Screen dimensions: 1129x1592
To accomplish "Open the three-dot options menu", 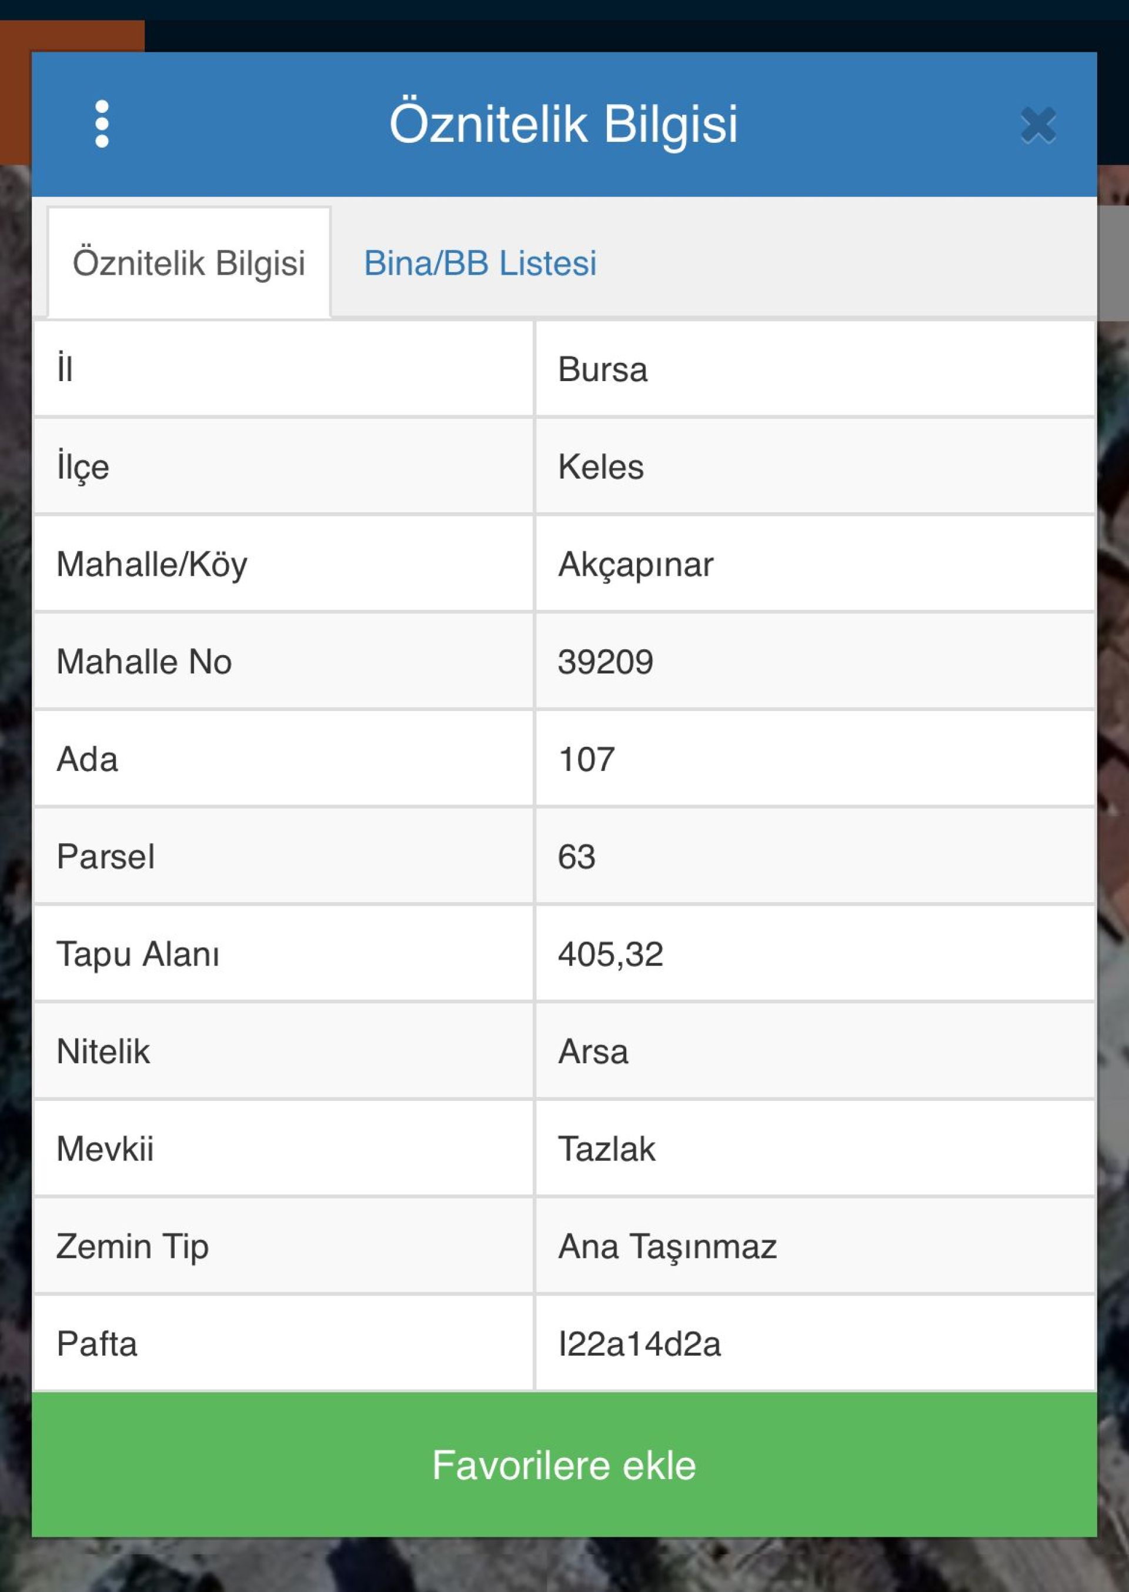I will click(102, 124).
